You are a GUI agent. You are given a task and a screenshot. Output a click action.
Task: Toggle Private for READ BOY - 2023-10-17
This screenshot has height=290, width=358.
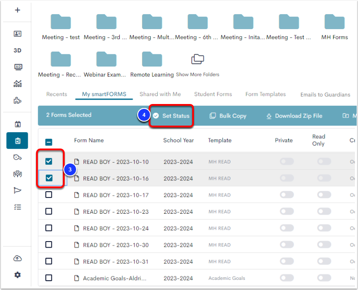click(x=287, y=195)
